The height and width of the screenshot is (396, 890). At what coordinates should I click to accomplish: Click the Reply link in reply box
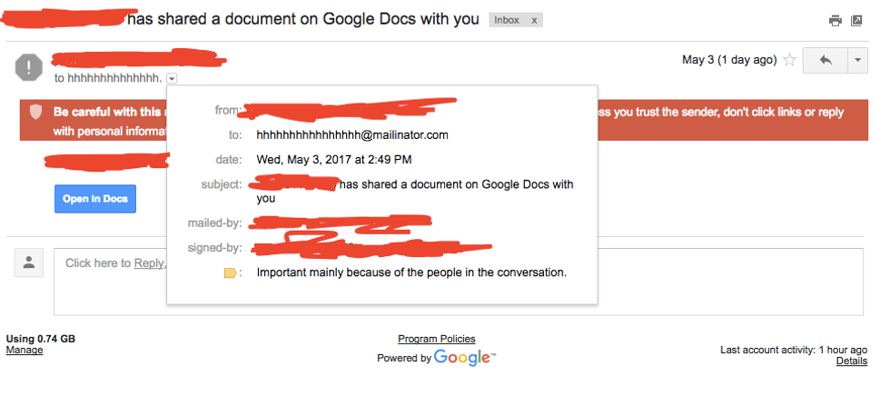[149, 262]
